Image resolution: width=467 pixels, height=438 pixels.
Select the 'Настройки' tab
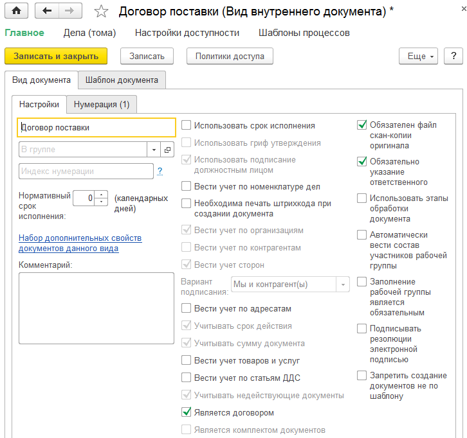tap(39, 105)
